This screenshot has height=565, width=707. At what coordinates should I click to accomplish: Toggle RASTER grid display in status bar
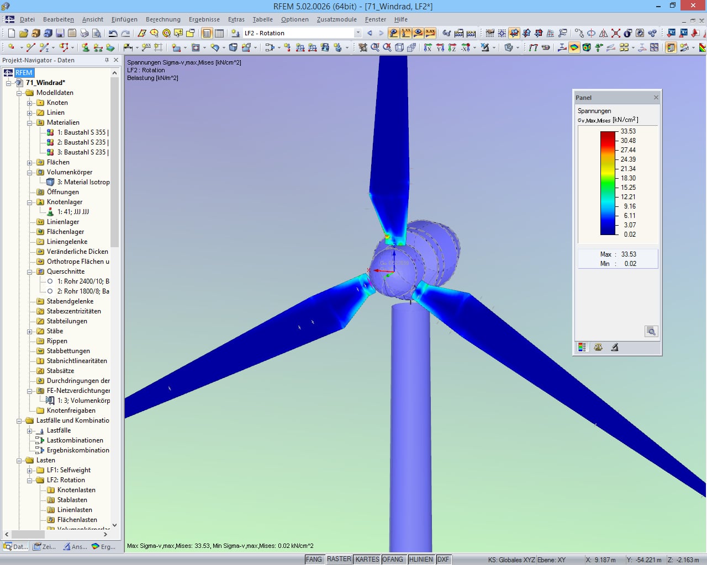339,559
